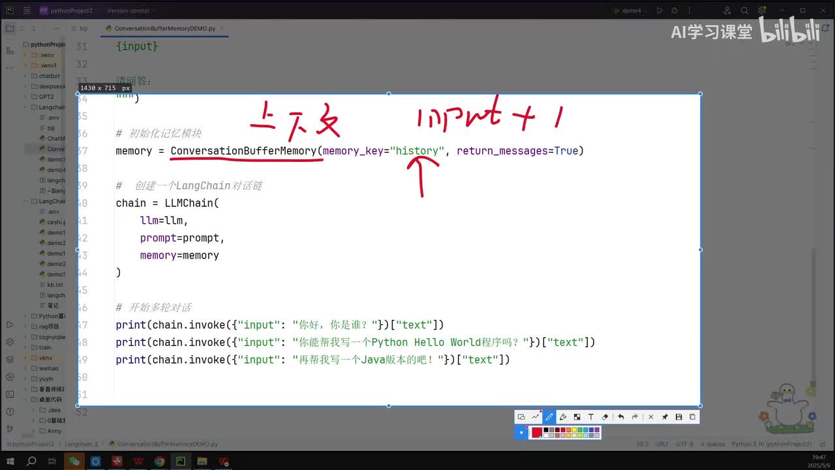The image size is (835, 470).
Task: Run the demo4 configuration
Action: click(x=660, y=10)
